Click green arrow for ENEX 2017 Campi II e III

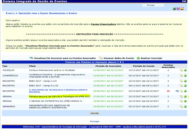tap(185, 86)
